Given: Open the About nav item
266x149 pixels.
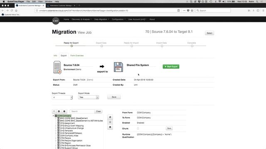Looking at the screenshot, I should click(x=152, y=19).
